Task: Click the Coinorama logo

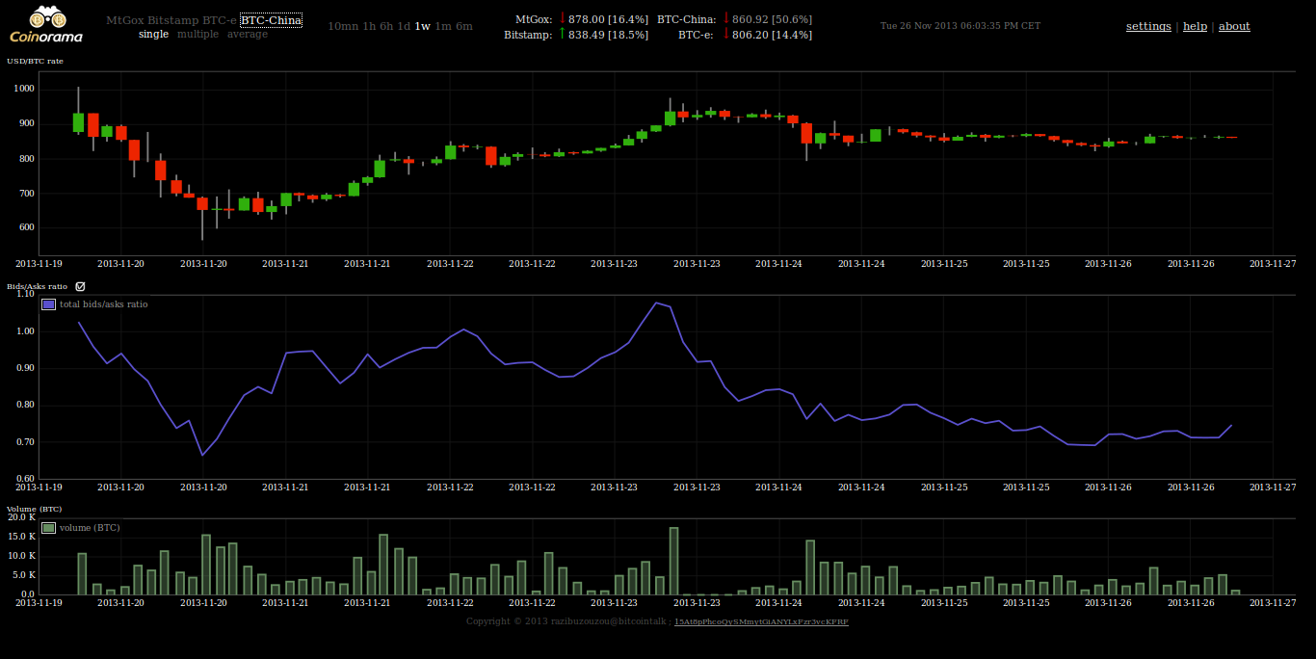Action: pyautogui.click(x=46, y=25)
